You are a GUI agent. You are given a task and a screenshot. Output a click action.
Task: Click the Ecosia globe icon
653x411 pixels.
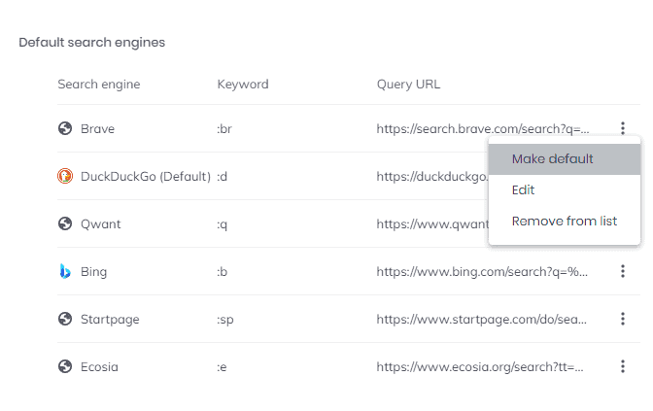pos(65,367)
